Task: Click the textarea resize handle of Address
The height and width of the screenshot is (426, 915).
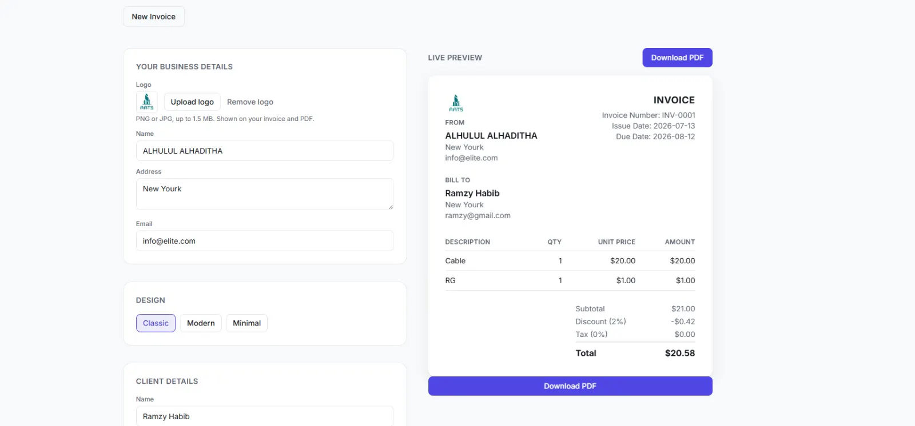Action: 390,207
